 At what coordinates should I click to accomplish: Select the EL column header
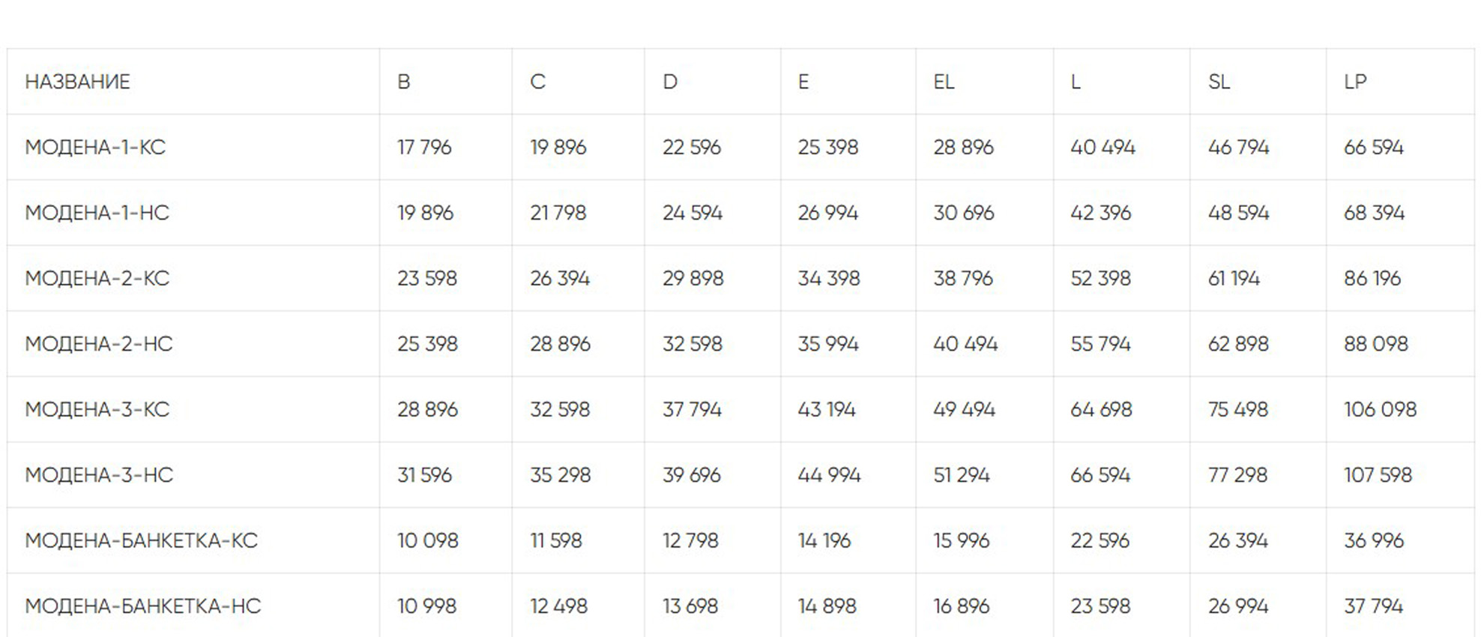pyautogui.click(x=944, y=82)
